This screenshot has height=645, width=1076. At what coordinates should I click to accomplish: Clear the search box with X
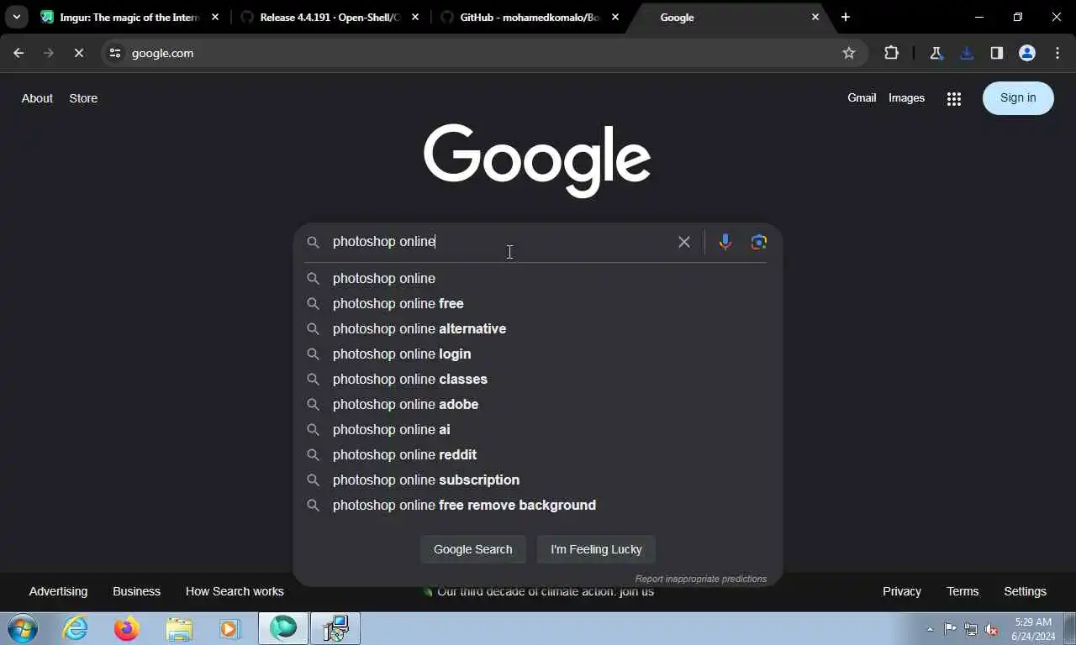point(684,242)
